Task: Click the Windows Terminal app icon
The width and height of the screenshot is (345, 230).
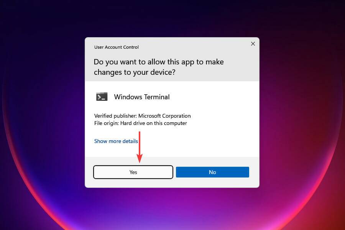Action: click(x=102, y=97)
